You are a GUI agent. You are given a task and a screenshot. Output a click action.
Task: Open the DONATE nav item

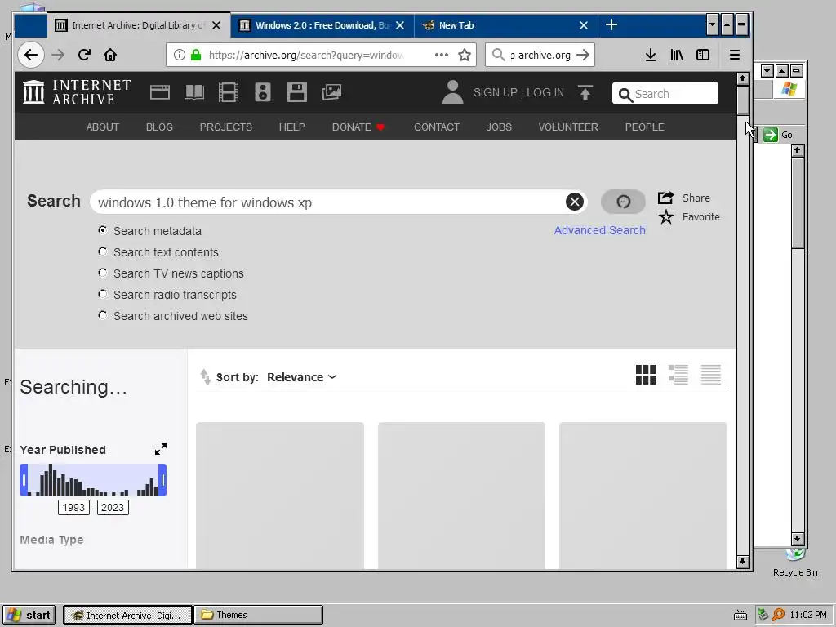[x=358, y=127]
